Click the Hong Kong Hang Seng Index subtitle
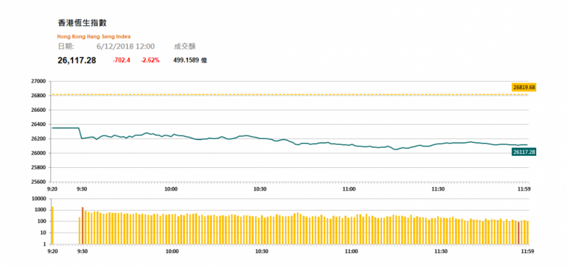The height and width of the screenshot is (268, 567). click(x=94, y=36)
